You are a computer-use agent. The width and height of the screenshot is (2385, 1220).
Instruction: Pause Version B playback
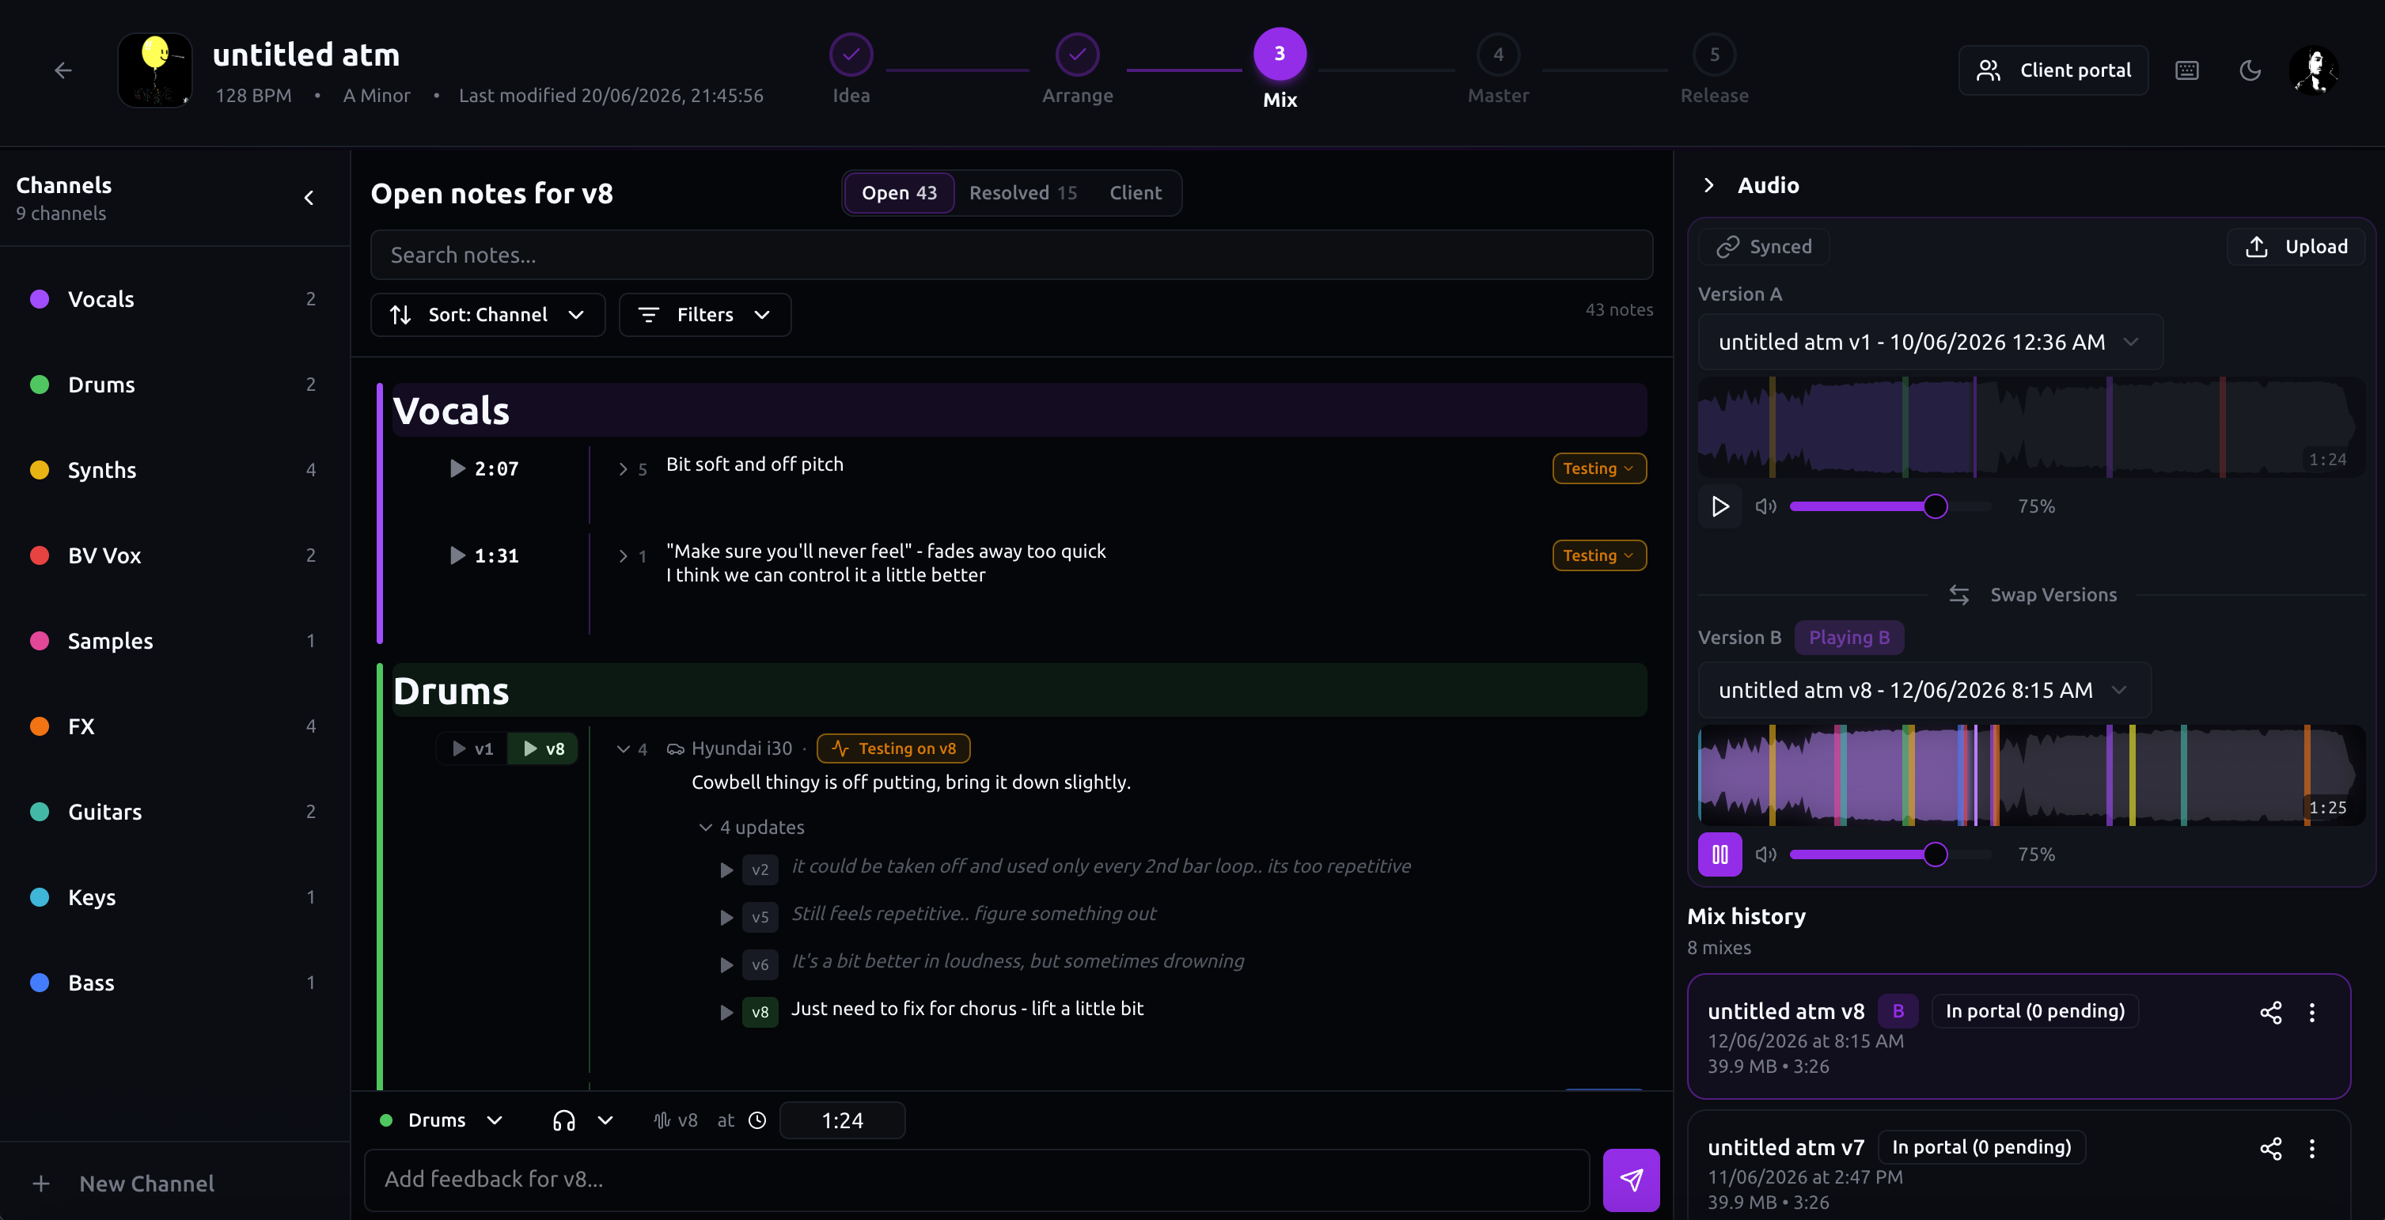pos(1720,854)
